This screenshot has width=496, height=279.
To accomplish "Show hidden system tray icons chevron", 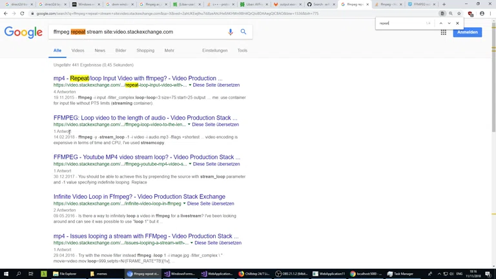I will [439, 274].
